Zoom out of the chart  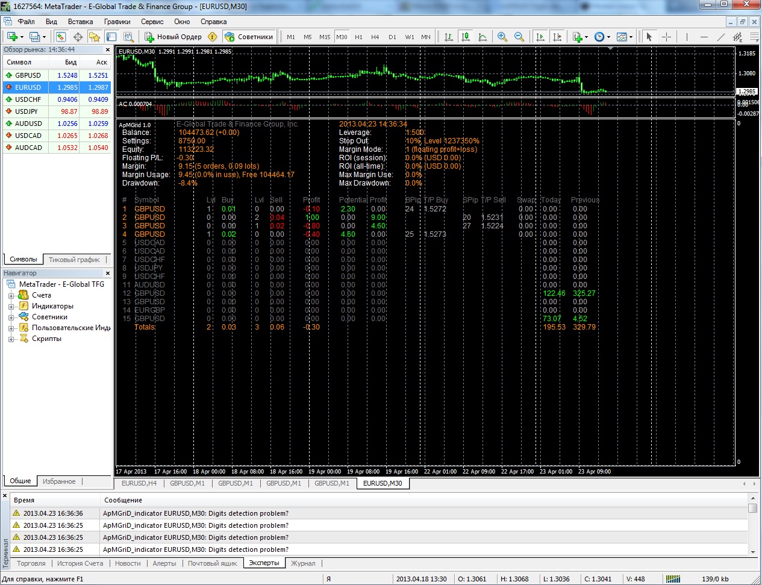519,37
